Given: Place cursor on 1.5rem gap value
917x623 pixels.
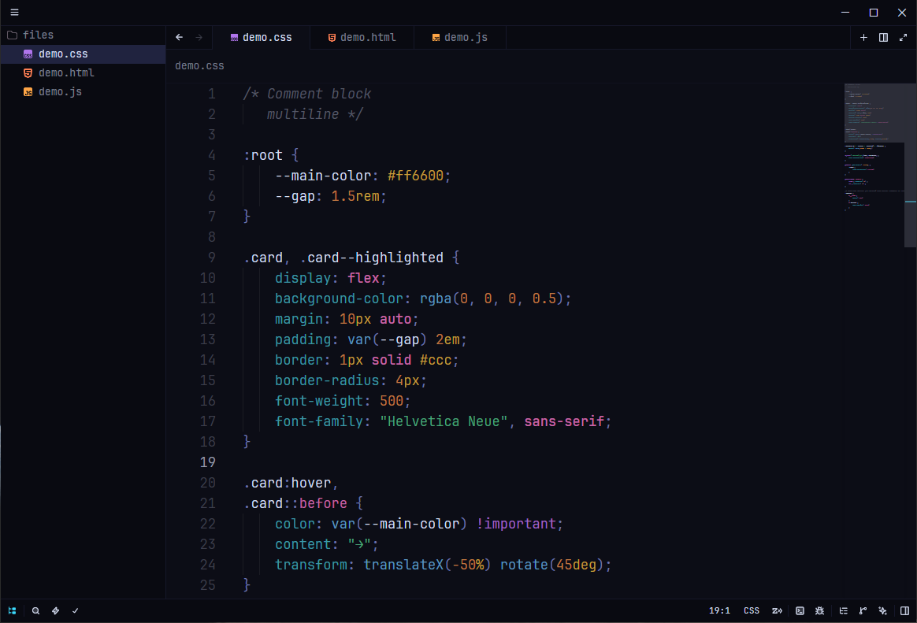Looking at the screenshot, I should pos(355,196).
